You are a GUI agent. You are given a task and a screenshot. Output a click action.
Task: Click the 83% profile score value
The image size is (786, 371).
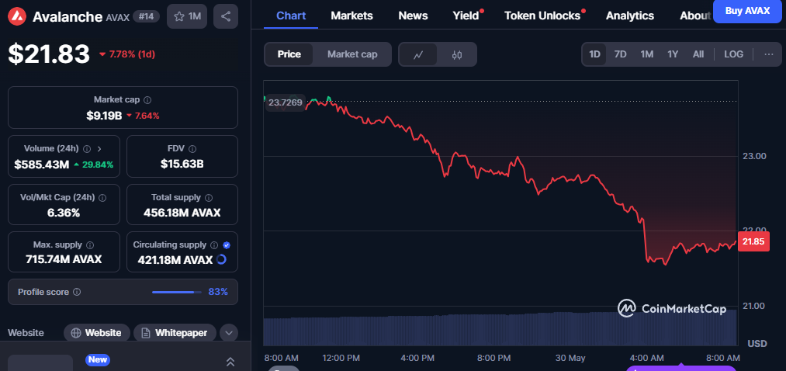[218, 292]
